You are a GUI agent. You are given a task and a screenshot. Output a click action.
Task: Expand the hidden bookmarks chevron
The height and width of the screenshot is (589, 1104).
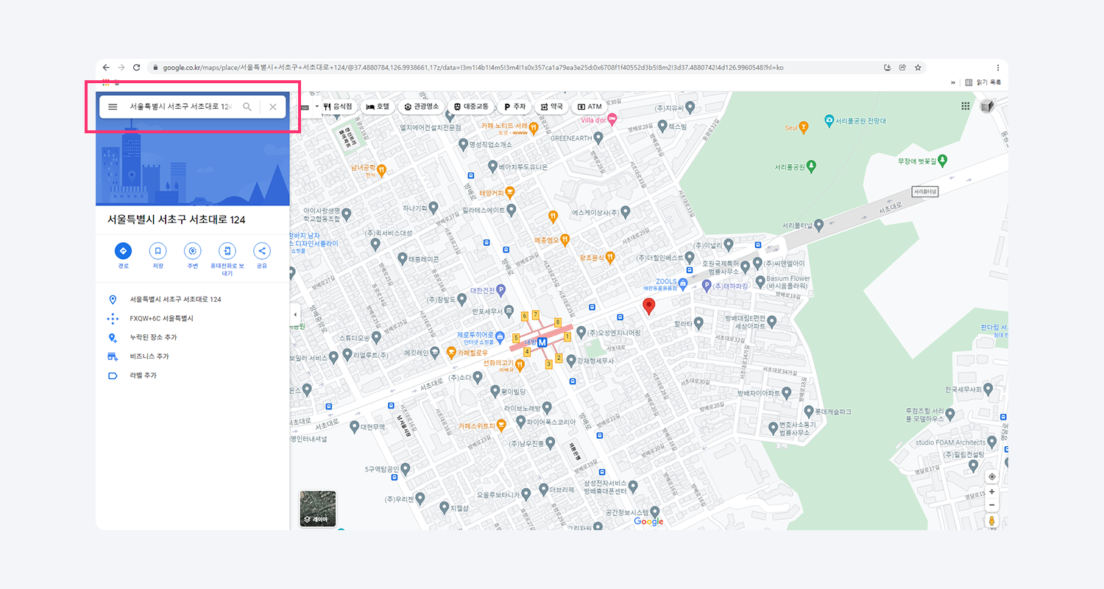tap(953, 82)
